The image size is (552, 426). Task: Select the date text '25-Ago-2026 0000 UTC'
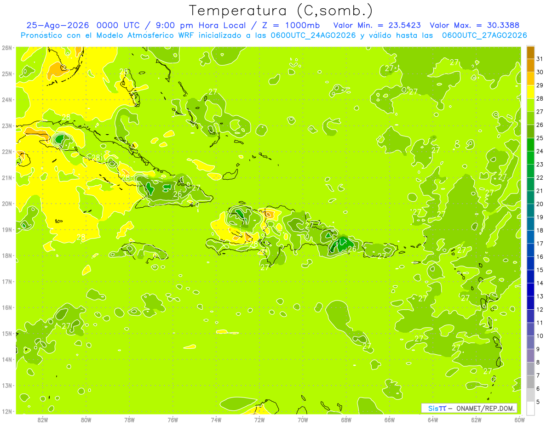pyautogui.click(x=83, y=25)
